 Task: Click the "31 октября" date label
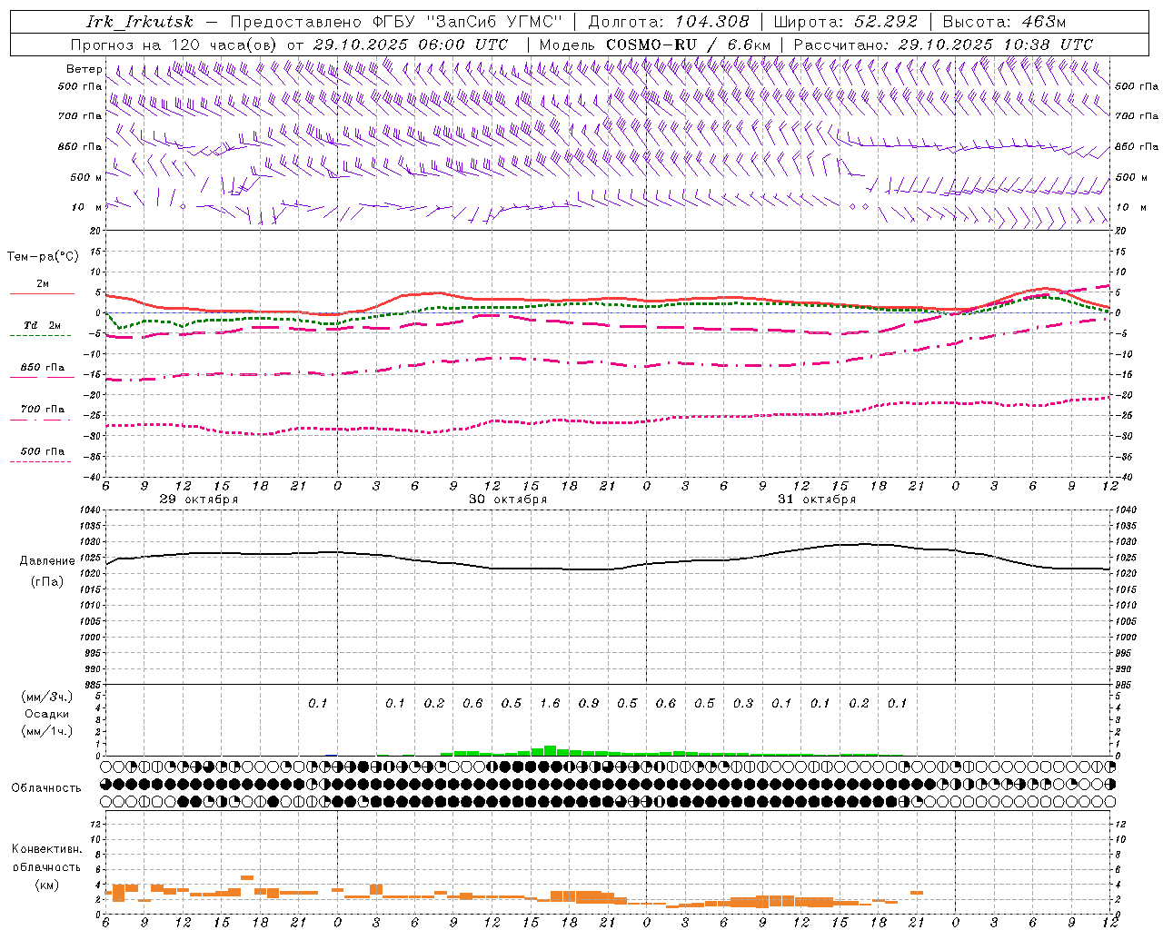(817, 500)
